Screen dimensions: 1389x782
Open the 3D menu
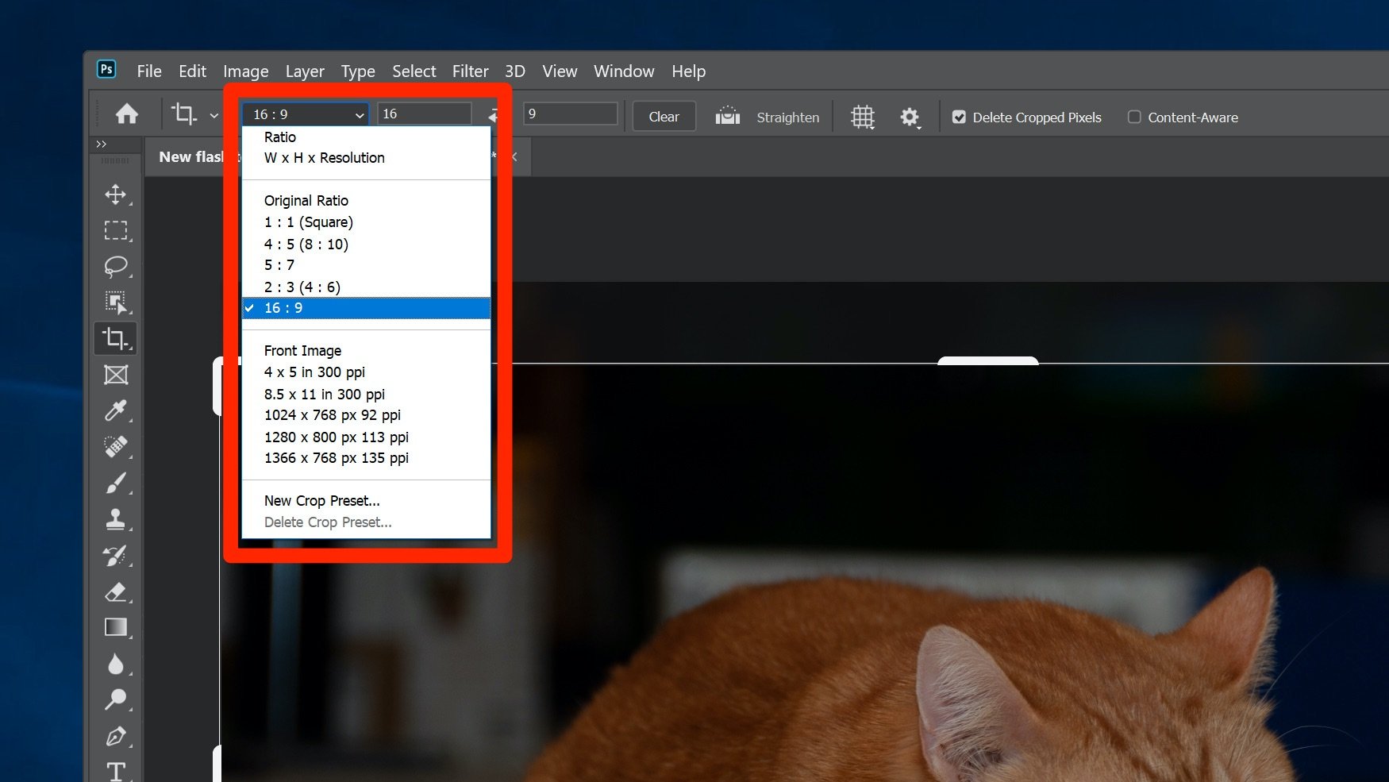coord(515,71)
